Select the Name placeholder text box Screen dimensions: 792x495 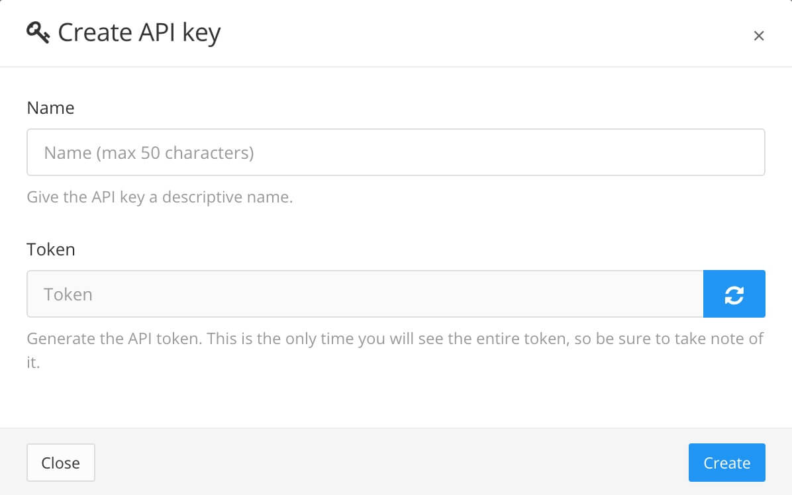396,152
